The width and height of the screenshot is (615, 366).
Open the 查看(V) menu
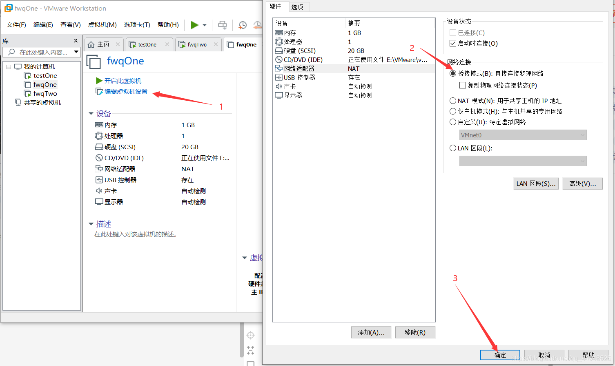click(x=71, y=25)
